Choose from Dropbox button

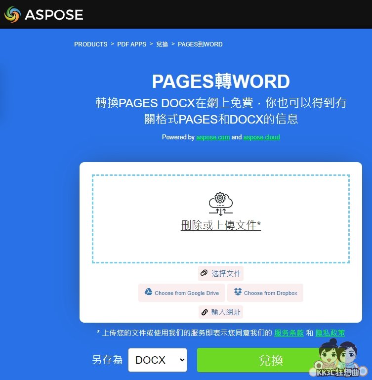click(x=265, y=293)
